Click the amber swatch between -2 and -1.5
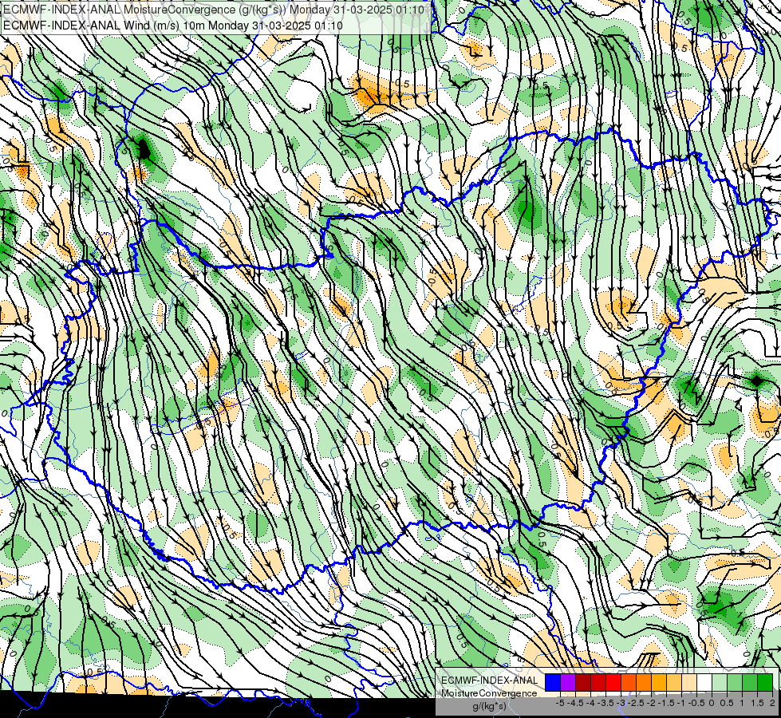 659,683
